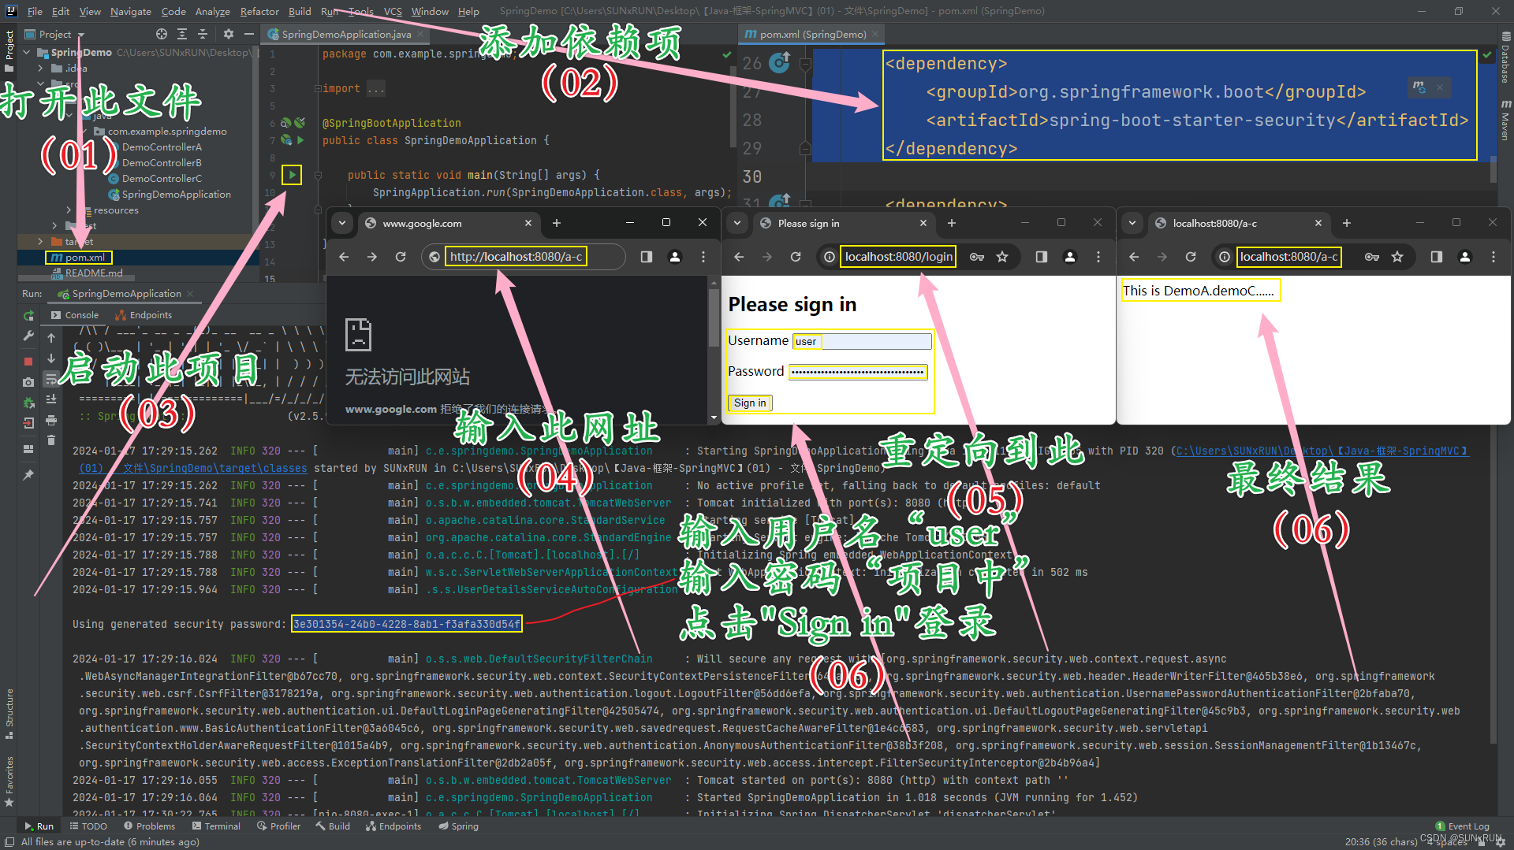Click Collapse All in the Project panel
The width and height of the screenshot is (1514, 850).
[x=203, y=34]
